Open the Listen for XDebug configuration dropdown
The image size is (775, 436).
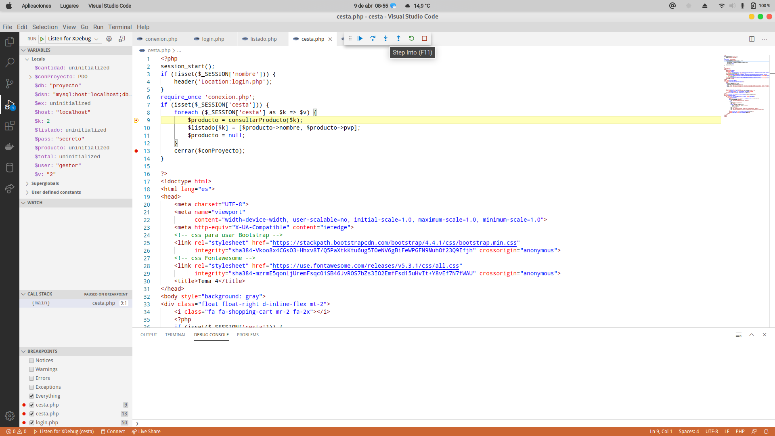coord(73,39)
